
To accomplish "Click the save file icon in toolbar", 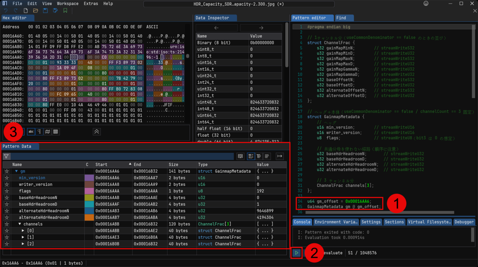I will point(45,11).
